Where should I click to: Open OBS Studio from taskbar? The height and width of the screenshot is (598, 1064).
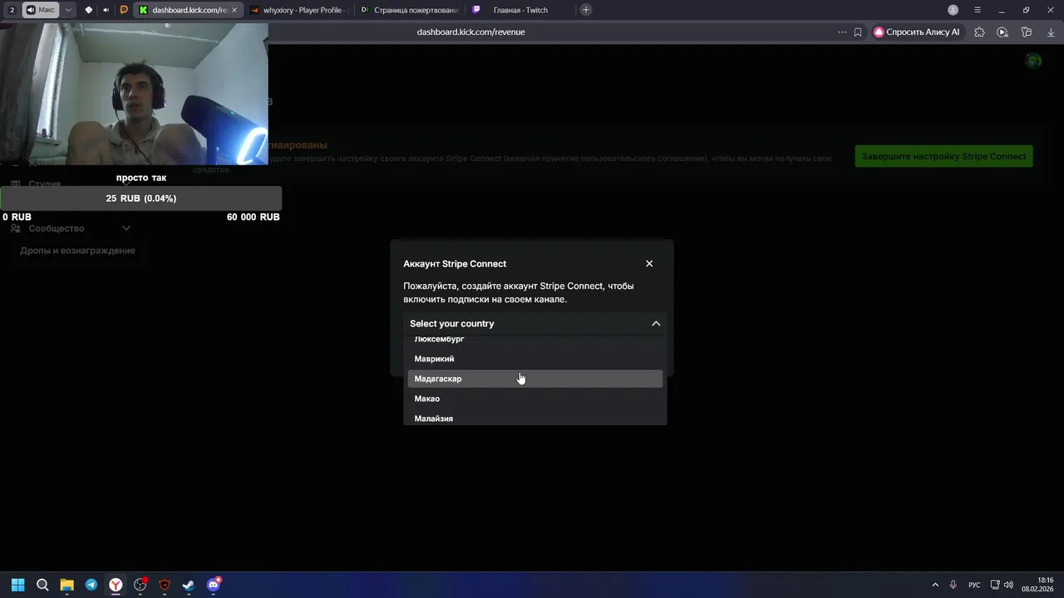pos(140,585)
